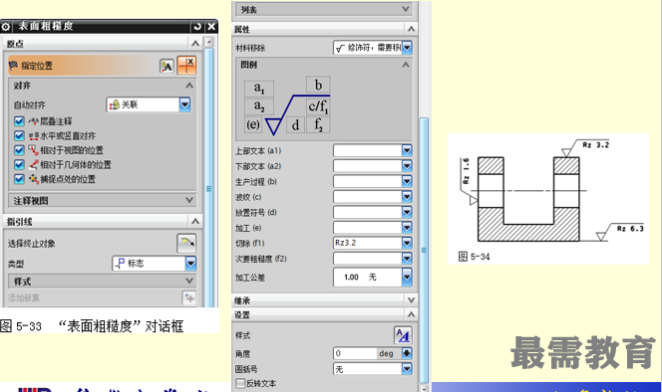Collapse the 对齐 group
The height and width of the screenshot is (392, 662).
tap(189, 86)
